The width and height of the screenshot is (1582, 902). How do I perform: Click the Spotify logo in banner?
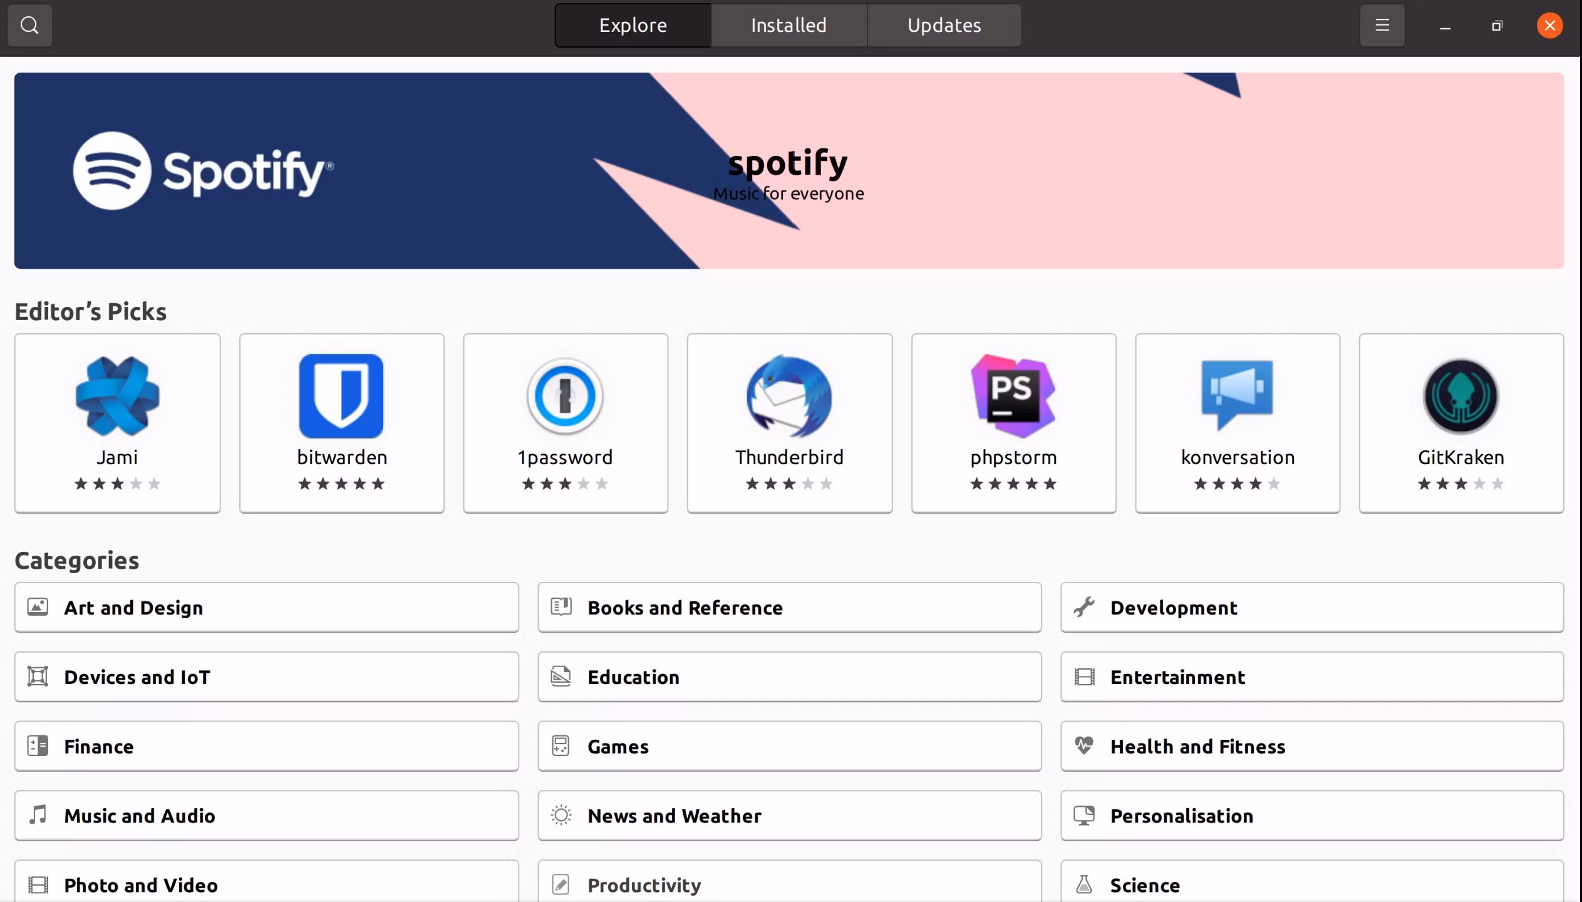204,170
